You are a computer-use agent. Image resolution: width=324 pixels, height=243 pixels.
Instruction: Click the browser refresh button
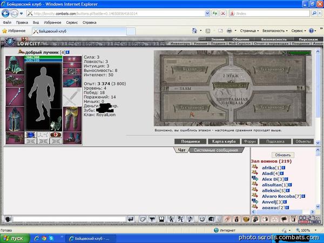215,13
